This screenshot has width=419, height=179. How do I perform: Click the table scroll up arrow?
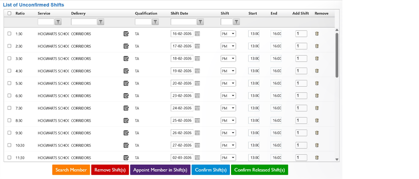[x=337, y=30]
